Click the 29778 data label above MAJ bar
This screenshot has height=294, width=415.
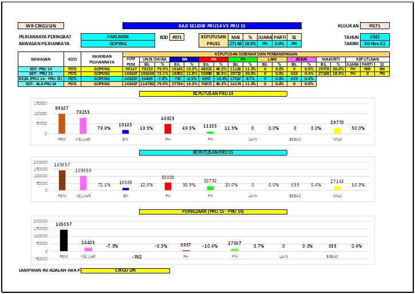[337, 122]
